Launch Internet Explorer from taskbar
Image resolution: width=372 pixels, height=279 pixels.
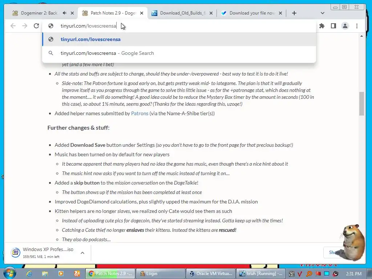(x=29, y=274)
